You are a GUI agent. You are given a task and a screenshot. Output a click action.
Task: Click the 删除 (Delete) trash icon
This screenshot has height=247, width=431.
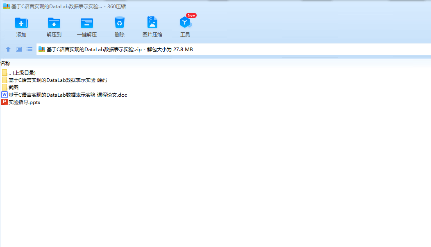120,23
